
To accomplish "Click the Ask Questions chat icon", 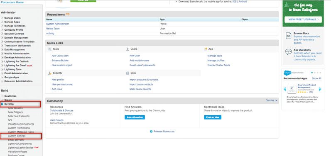I will coord(288,52).
